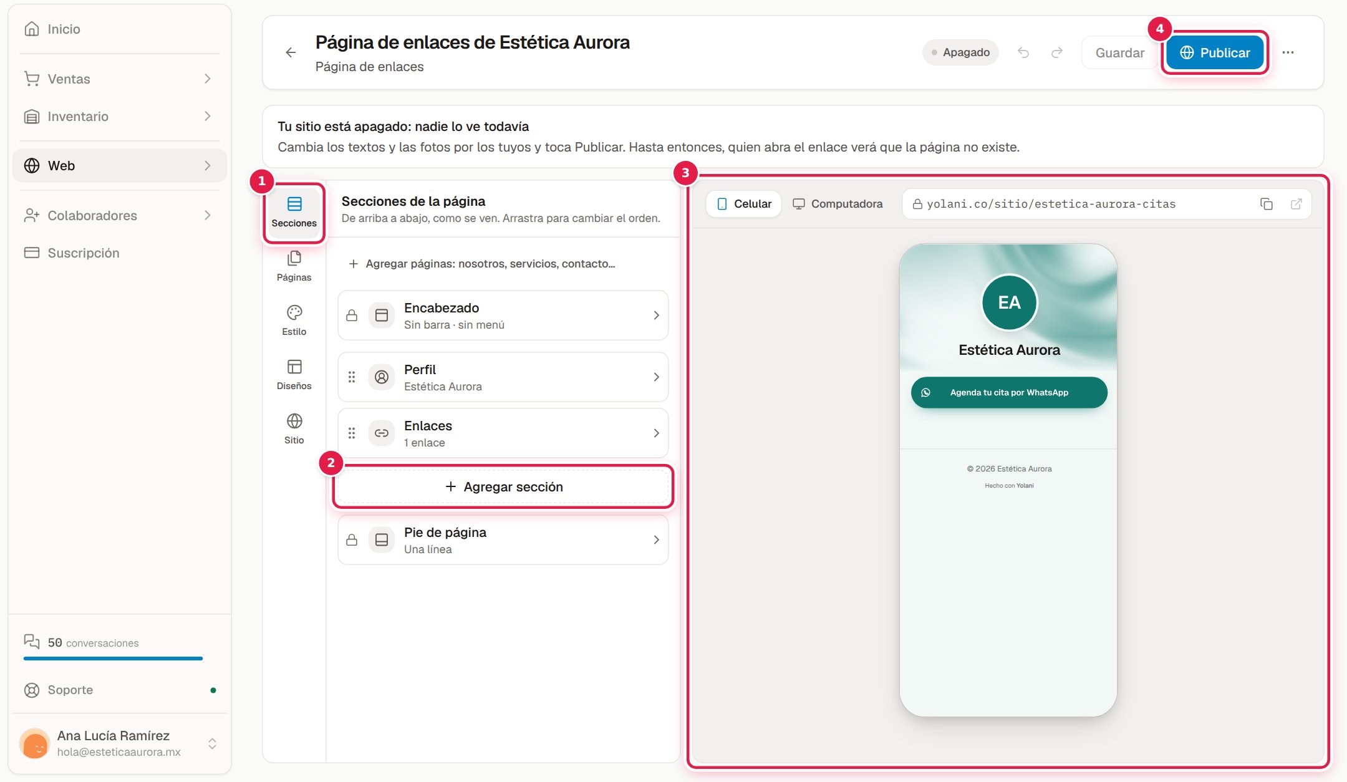The image size is (1347, 782).
Task: Open Soporte in sidebar
Action: pos(120,690)
